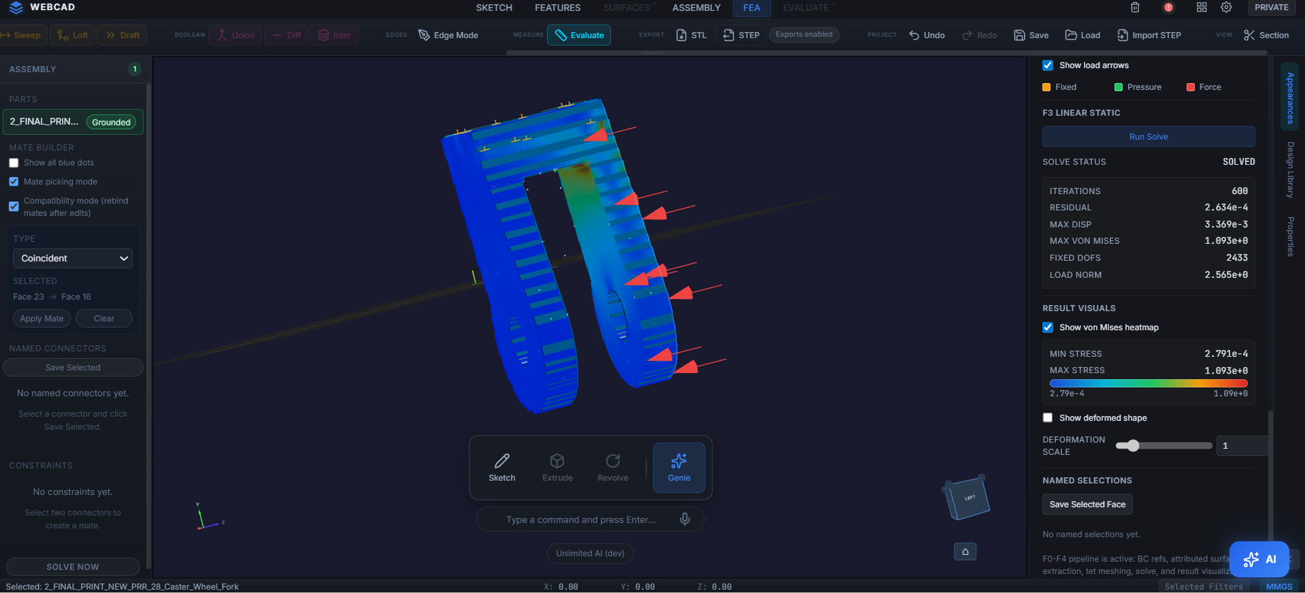Open the AI floating button
Viewport: 1305px width, 593px height.
pyautogui.click(x=1259, y=560)
